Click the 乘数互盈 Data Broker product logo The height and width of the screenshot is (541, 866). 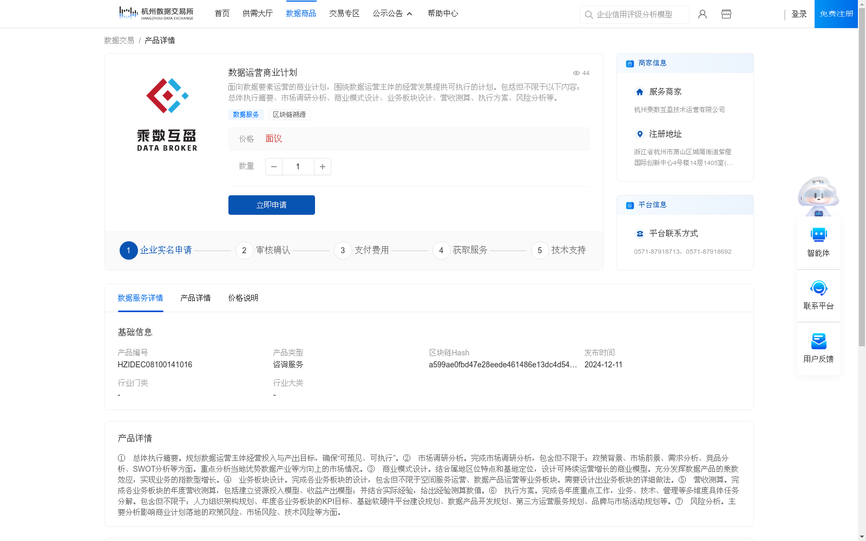tap(167, 115)
